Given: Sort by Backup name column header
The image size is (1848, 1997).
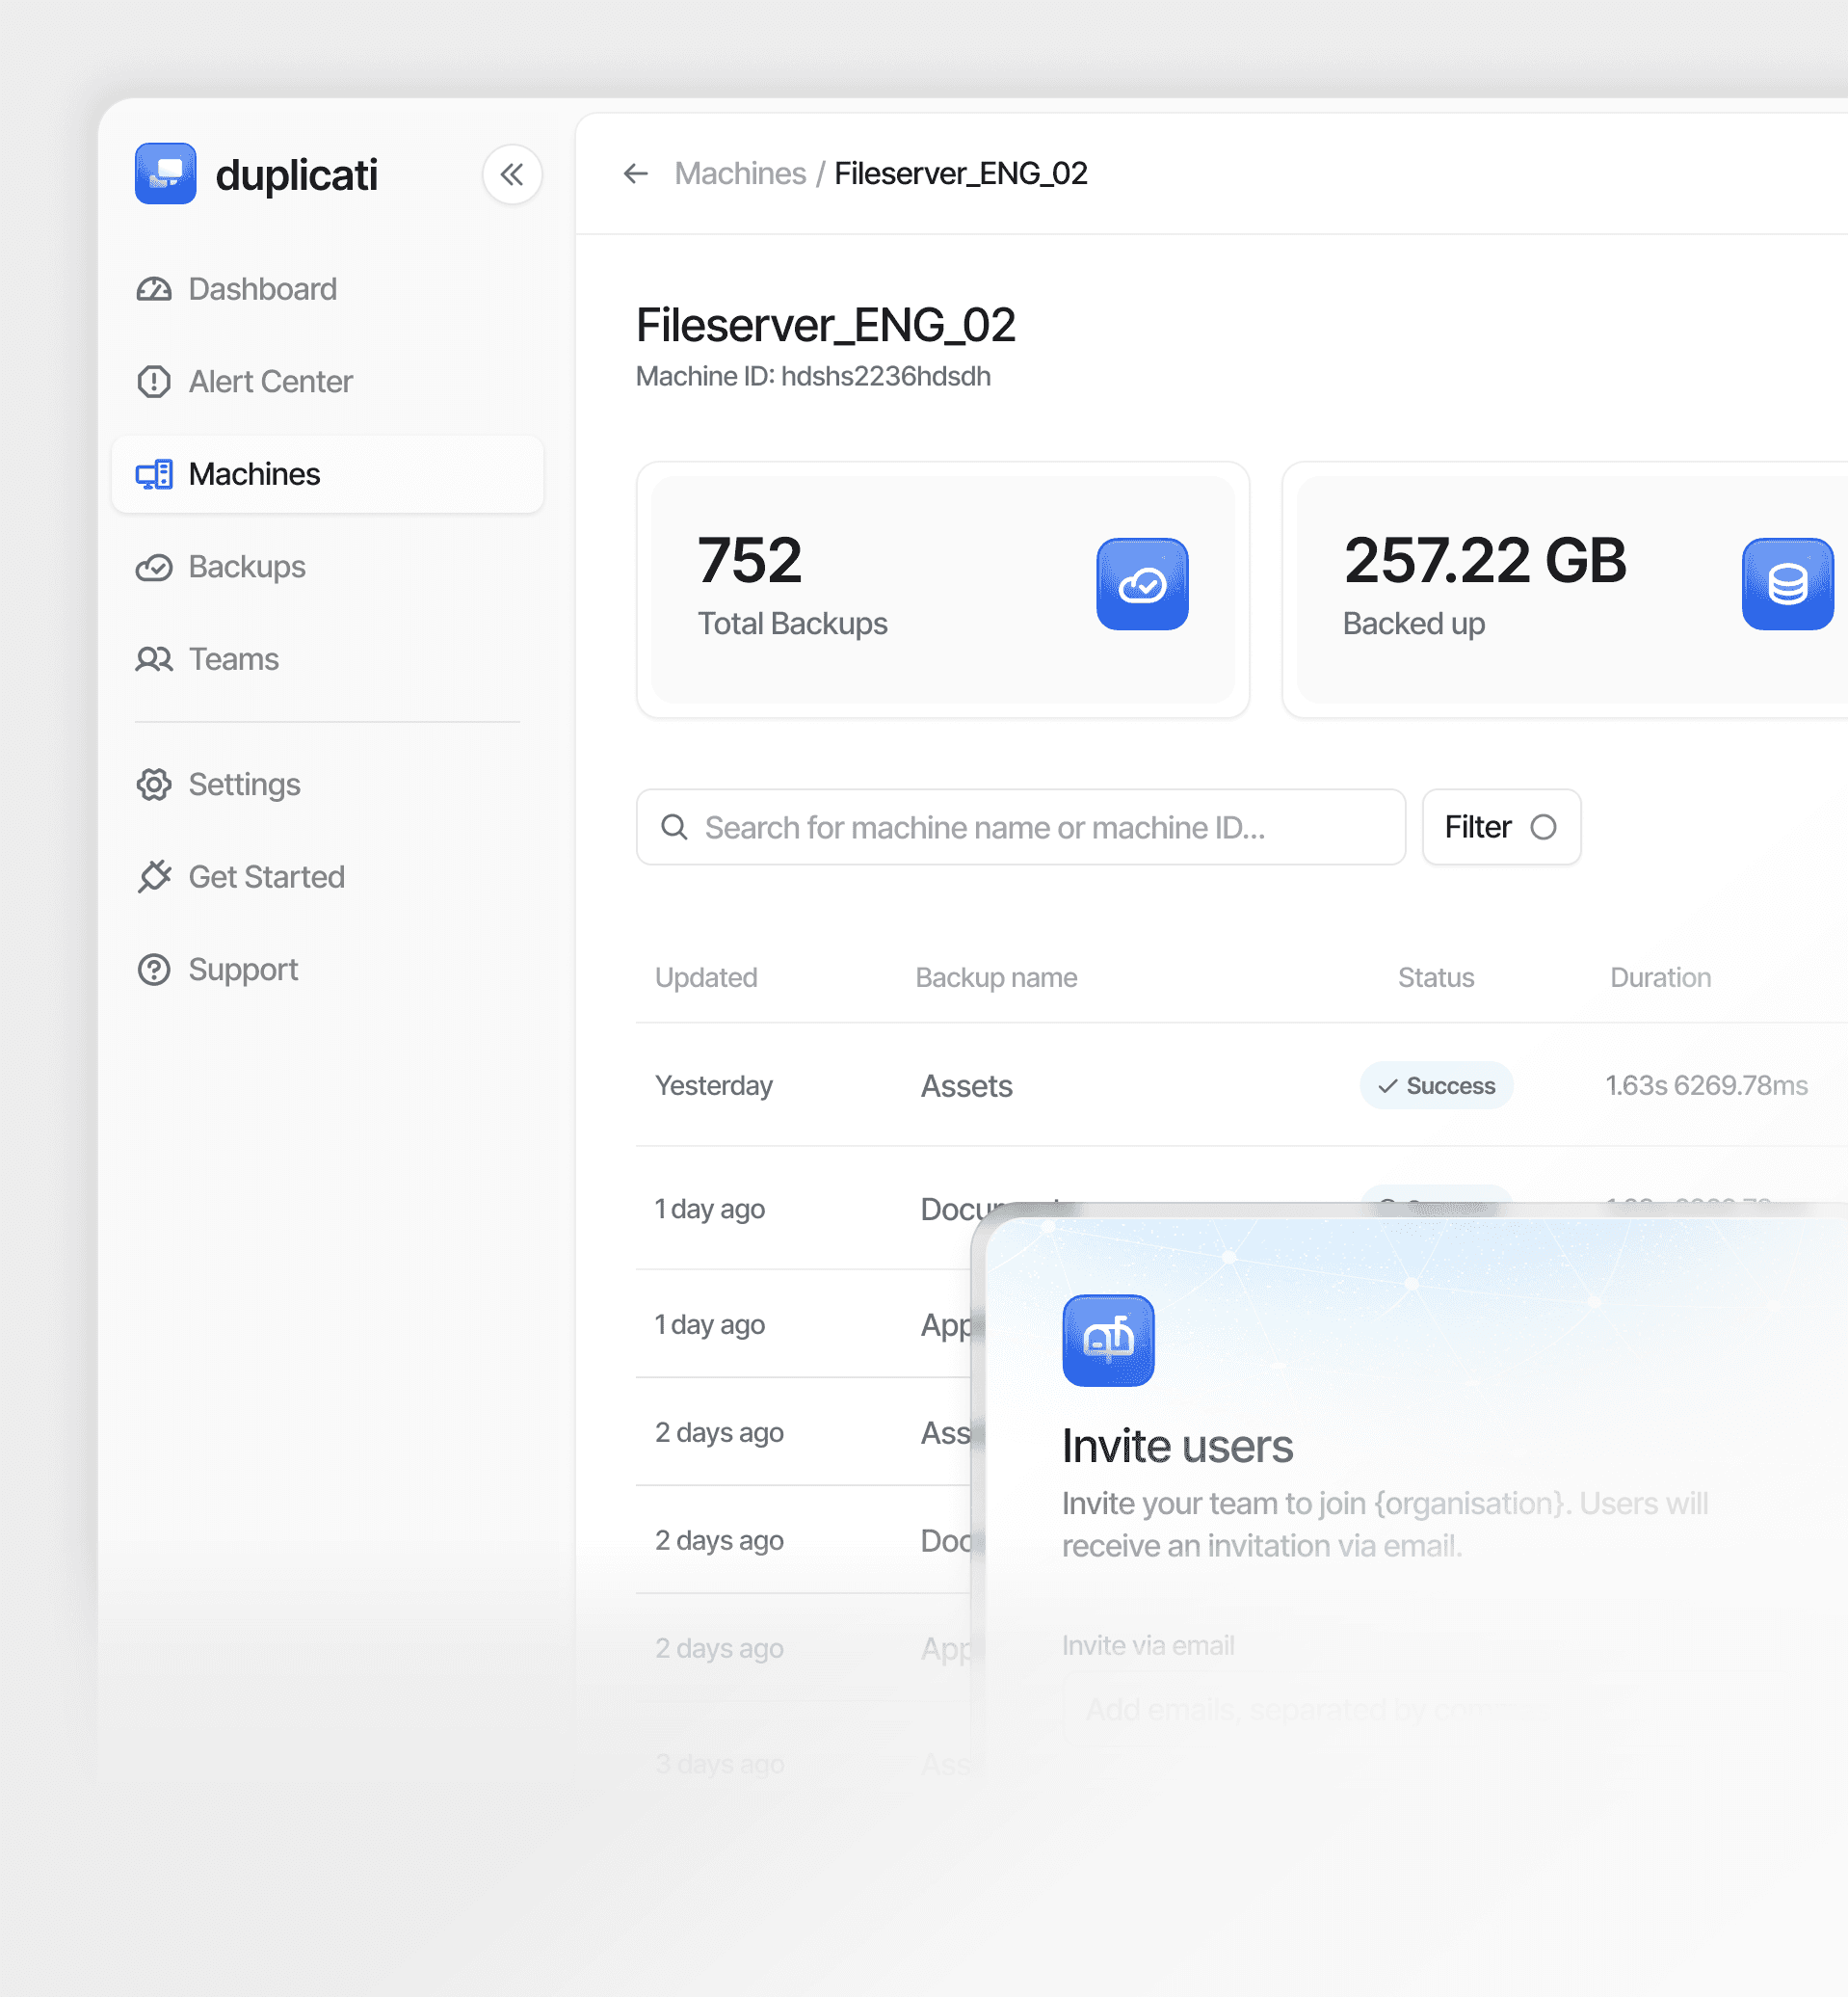Looking at the screenshot, I should click(x=996, y=977).
